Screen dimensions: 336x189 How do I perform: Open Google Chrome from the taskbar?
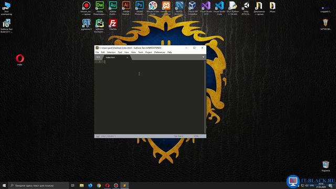[x=99, y=185]
